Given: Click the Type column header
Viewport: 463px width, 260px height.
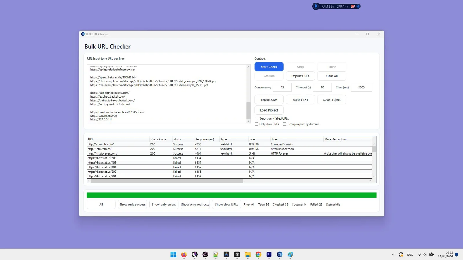Looking at the screenshot, I should 234,139.
